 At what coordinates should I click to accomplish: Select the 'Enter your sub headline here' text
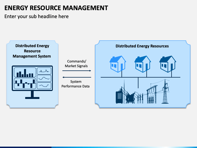pyautogui.click(x=37, y=16)
